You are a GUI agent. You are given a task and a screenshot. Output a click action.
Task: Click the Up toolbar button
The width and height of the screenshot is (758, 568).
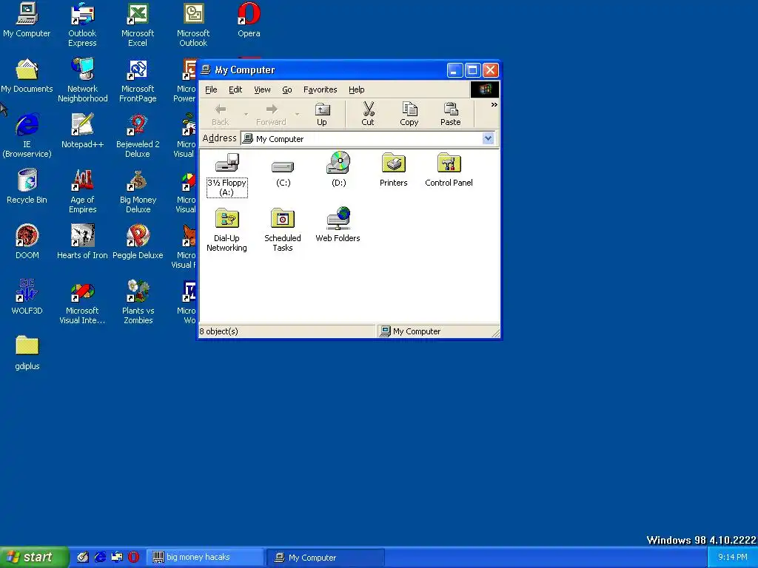[322, 115]
